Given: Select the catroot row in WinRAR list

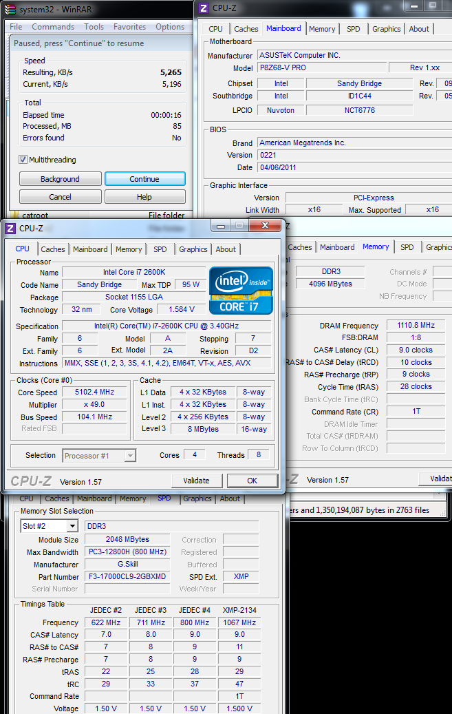Looking at the screenshot, I should tap(98, 216).
